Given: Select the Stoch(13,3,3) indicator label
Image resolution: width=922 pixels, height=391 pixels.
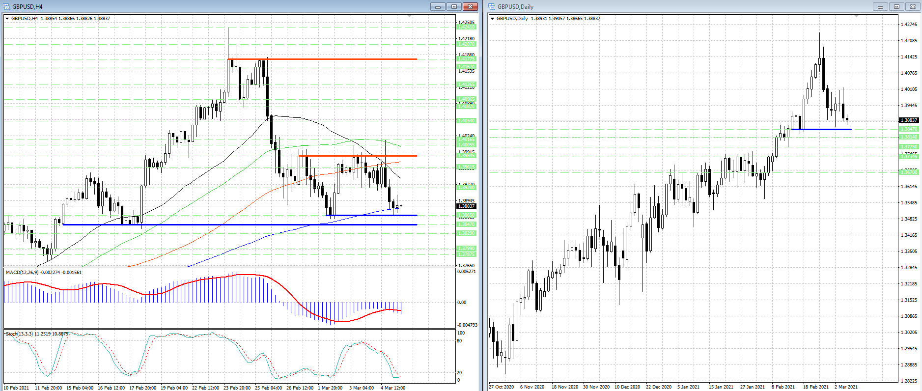Looking at the screenshot, I should [x=19, y=334].
